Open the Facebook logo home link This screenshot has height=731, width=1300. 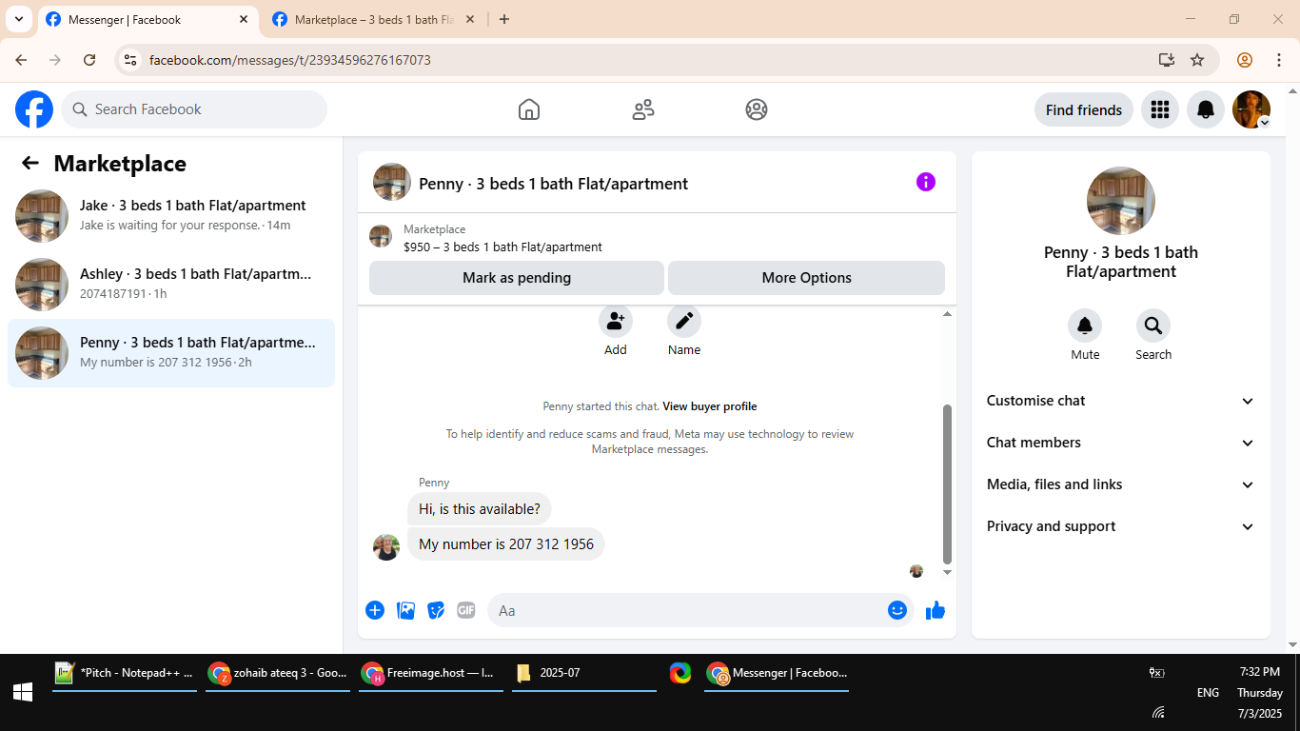[x=34, y=109]
